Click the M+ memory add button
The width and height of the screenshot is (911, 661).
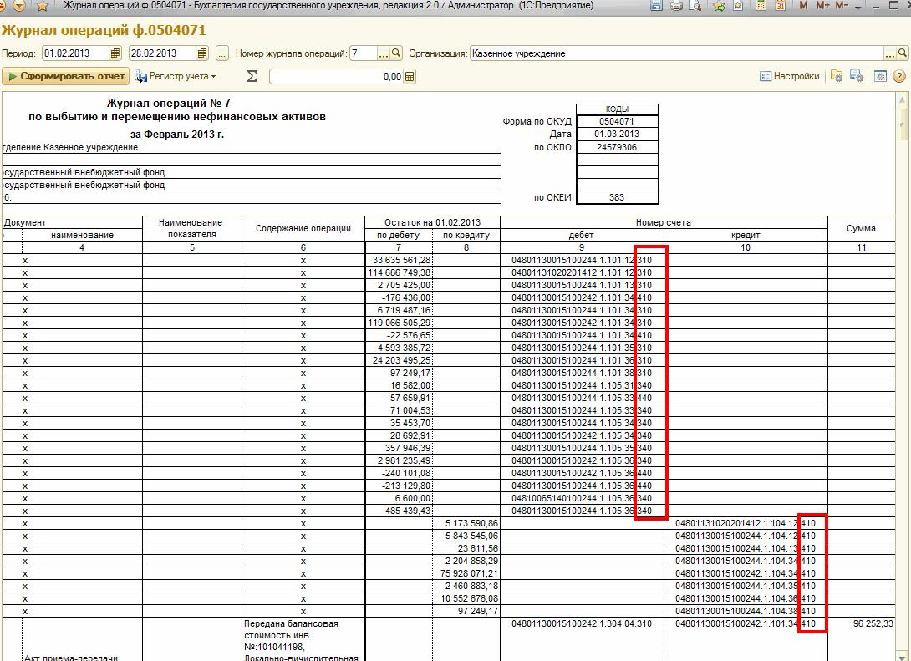pos(822,5)
